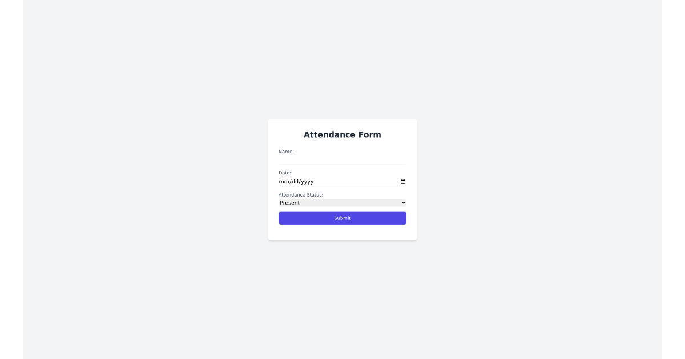Click the calendar icon beside mm/dd/yyyy
The image size is (685, 359).
(x=403, y=182)
